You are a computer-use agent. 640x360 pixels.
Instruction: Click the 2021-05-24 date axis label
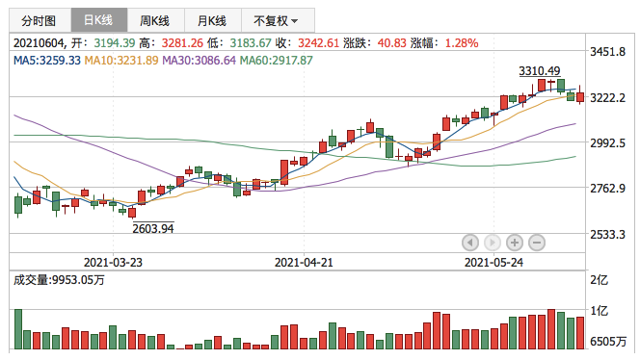tap(493, 262)
